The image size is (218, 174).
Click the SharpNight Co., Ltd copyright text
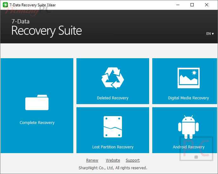[x=113, y=168]
